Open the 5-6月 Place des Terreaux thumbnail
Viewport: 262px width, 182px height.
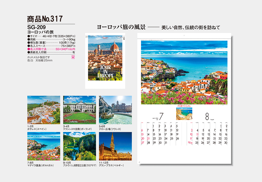(115, 110)
